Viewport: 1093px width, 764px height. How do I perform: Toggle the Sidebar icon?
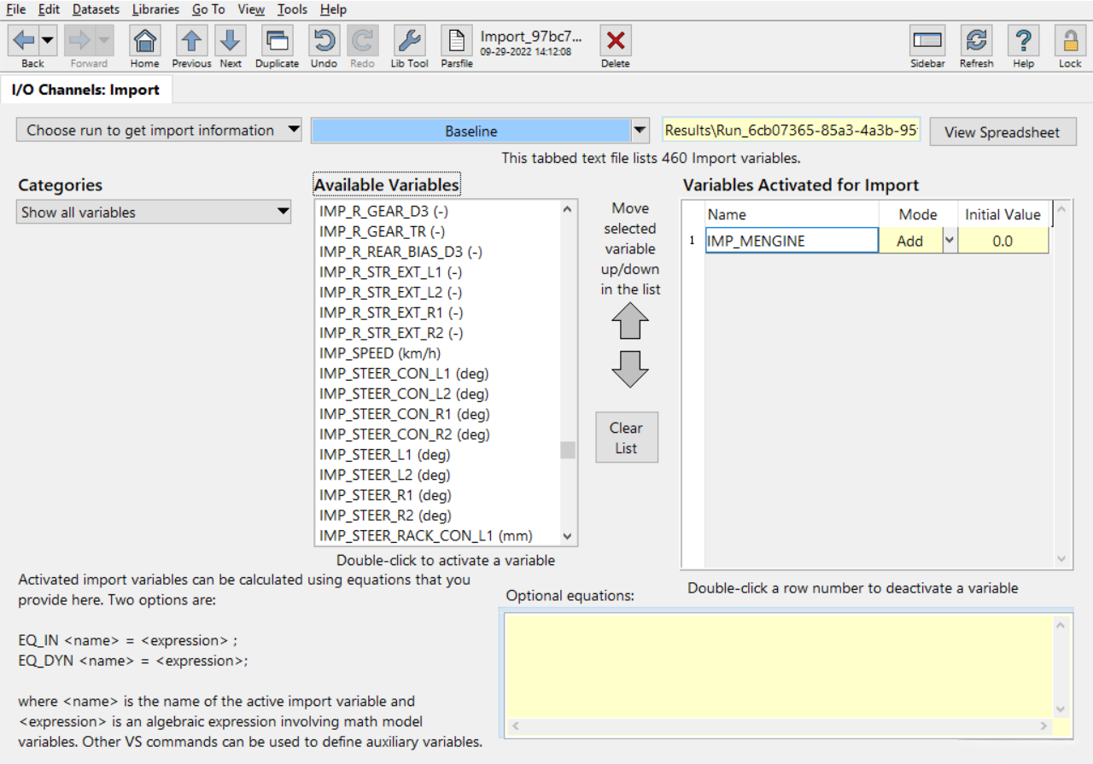(x=927, y=41)
